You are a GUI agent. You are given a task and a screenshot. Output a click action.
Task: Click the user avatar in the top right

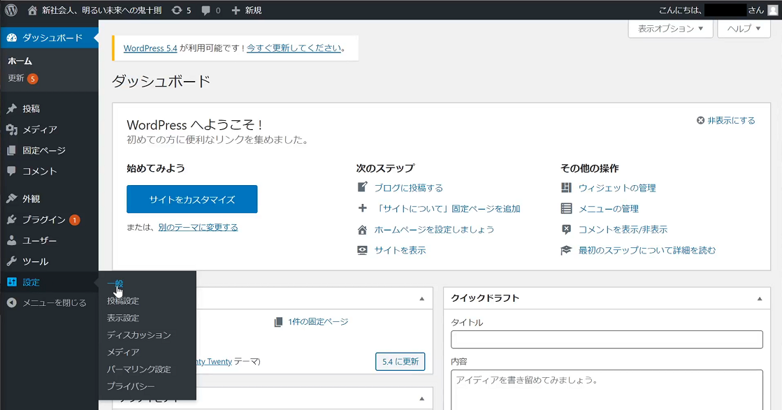pos(772,10)
